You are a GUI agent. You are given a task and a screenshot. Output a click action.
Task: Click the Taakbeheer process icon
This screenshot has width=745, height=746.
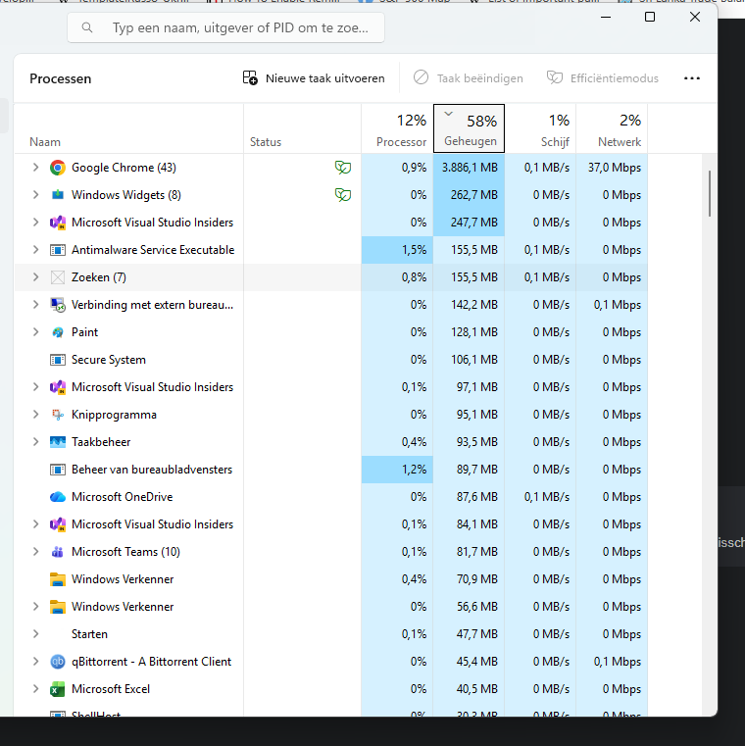point(58,442)
